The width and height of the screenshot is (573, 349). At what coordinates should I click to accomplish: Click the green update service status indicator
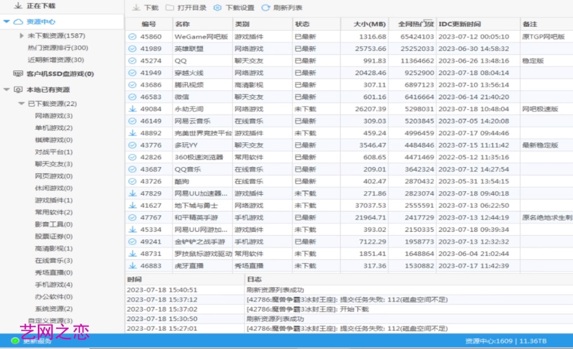15,341
